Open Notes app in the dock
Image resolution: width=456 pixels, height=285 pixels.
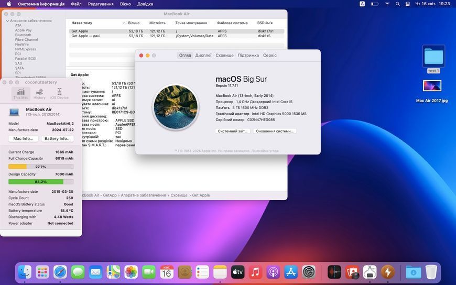(x=220, y=272)
